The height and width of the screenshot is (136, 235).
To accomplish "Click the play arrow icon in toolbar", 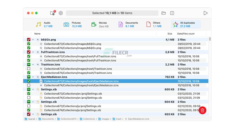I will pyautogui.click(x=205, y=13).
